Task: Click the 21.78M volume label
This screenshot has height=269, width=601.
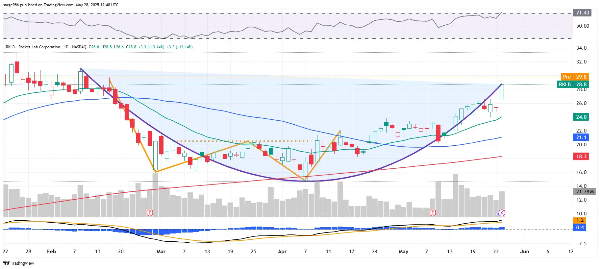Action: [585, 191]
